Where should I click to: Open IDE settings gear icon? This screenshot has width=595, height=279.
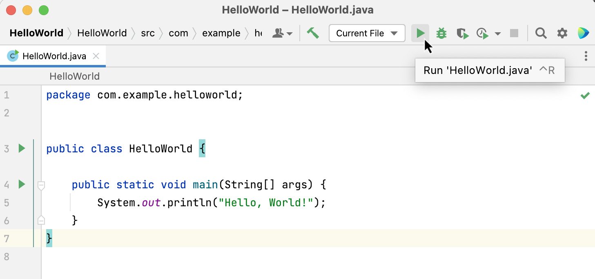(x=562, y=33)
